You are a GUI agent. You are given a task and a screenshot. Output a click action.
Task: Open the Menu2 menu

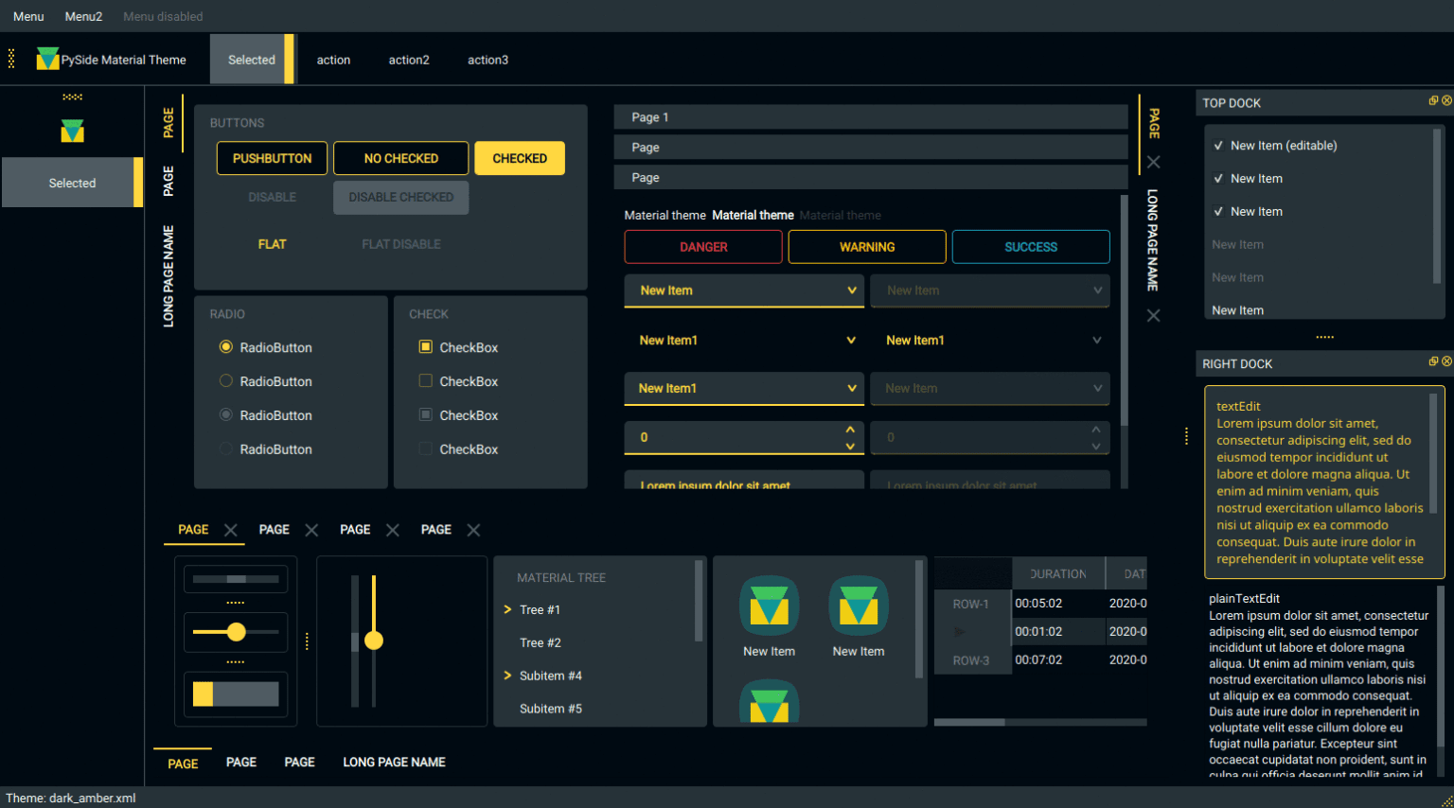[x=83, y=16]
